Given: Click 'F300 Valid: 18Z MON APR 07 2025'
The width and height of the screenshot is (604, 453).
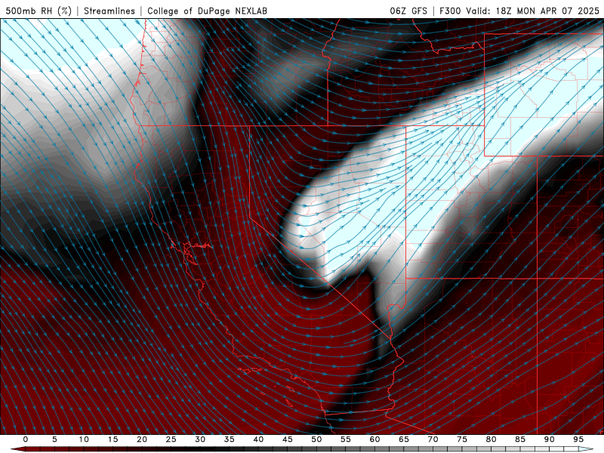Looking at the screenshot, I should click(519, 11).
